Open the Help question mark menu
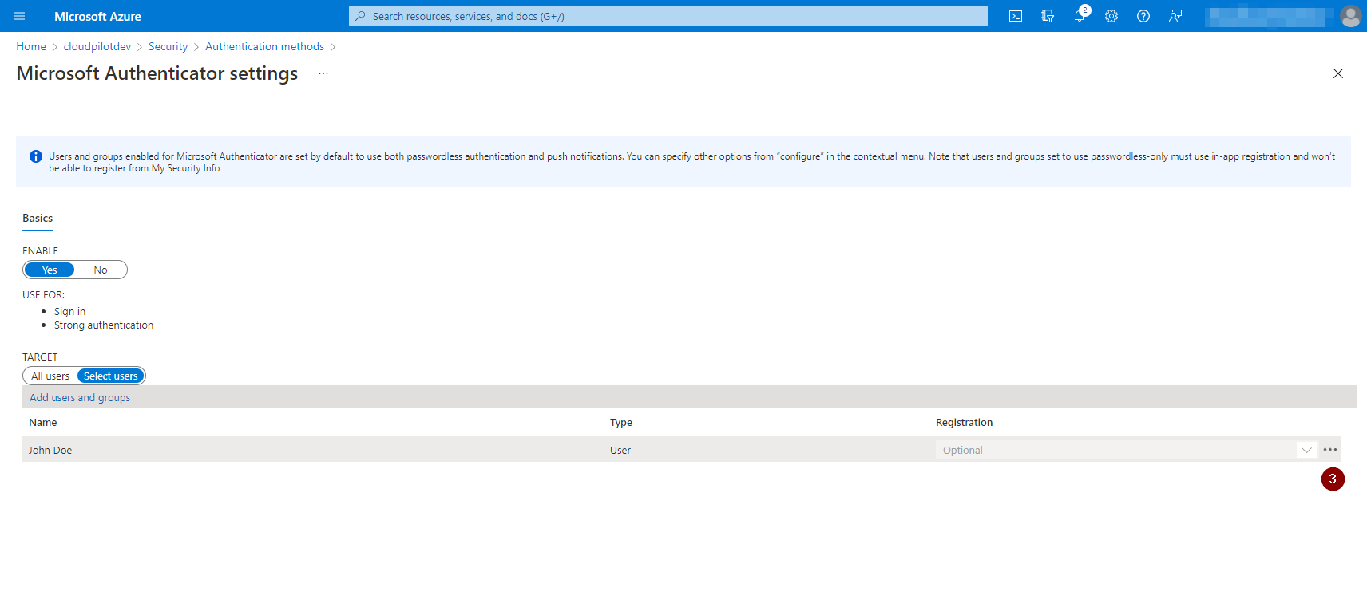 point(1143,16)
